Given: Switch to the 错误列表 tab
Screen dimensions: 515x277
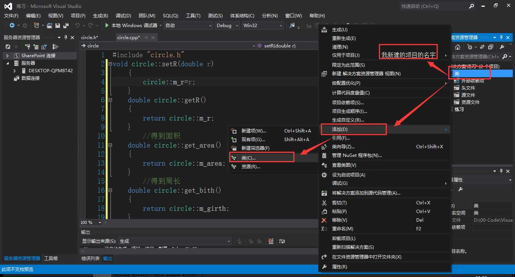Looking at the screenshot, I should 91,259.
